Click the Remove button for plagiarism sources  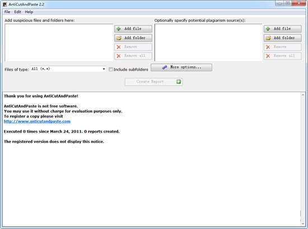(282, 47)
